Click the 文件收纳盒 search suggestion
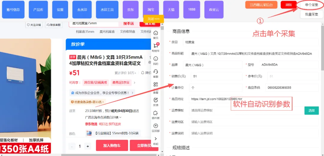The width and height of the screenshot is (324, 156). point(127,31)
